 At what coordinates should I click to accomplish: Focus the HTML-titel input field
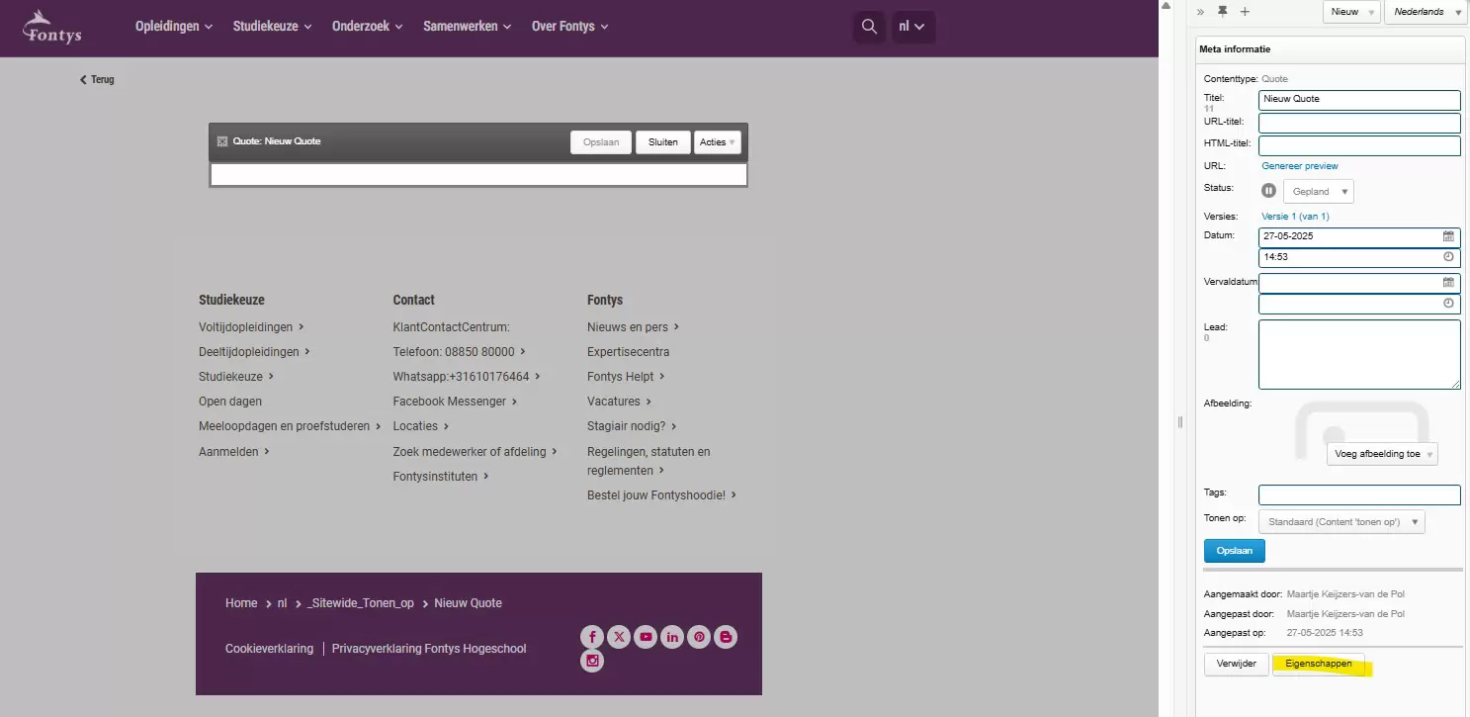coord(1359,145)
